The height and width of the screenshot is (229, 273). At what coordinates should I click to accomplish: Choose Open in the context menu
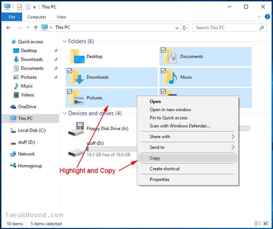point(155,102)
